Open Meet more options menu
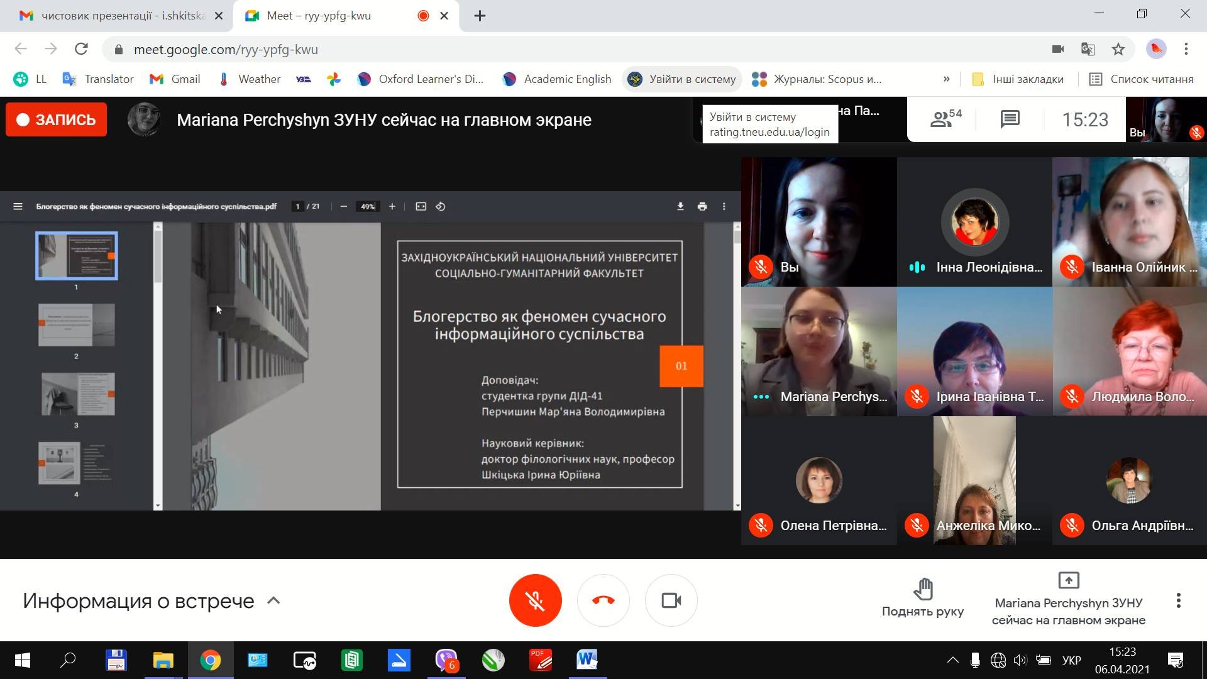This screenshot has height=679, width=1207. 1179,600
